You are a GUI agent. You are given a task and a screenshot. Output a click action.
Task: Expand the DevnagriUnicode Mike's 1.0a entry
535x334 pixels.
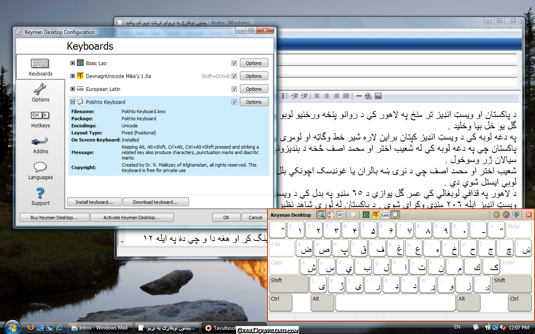tap(73, 76)
